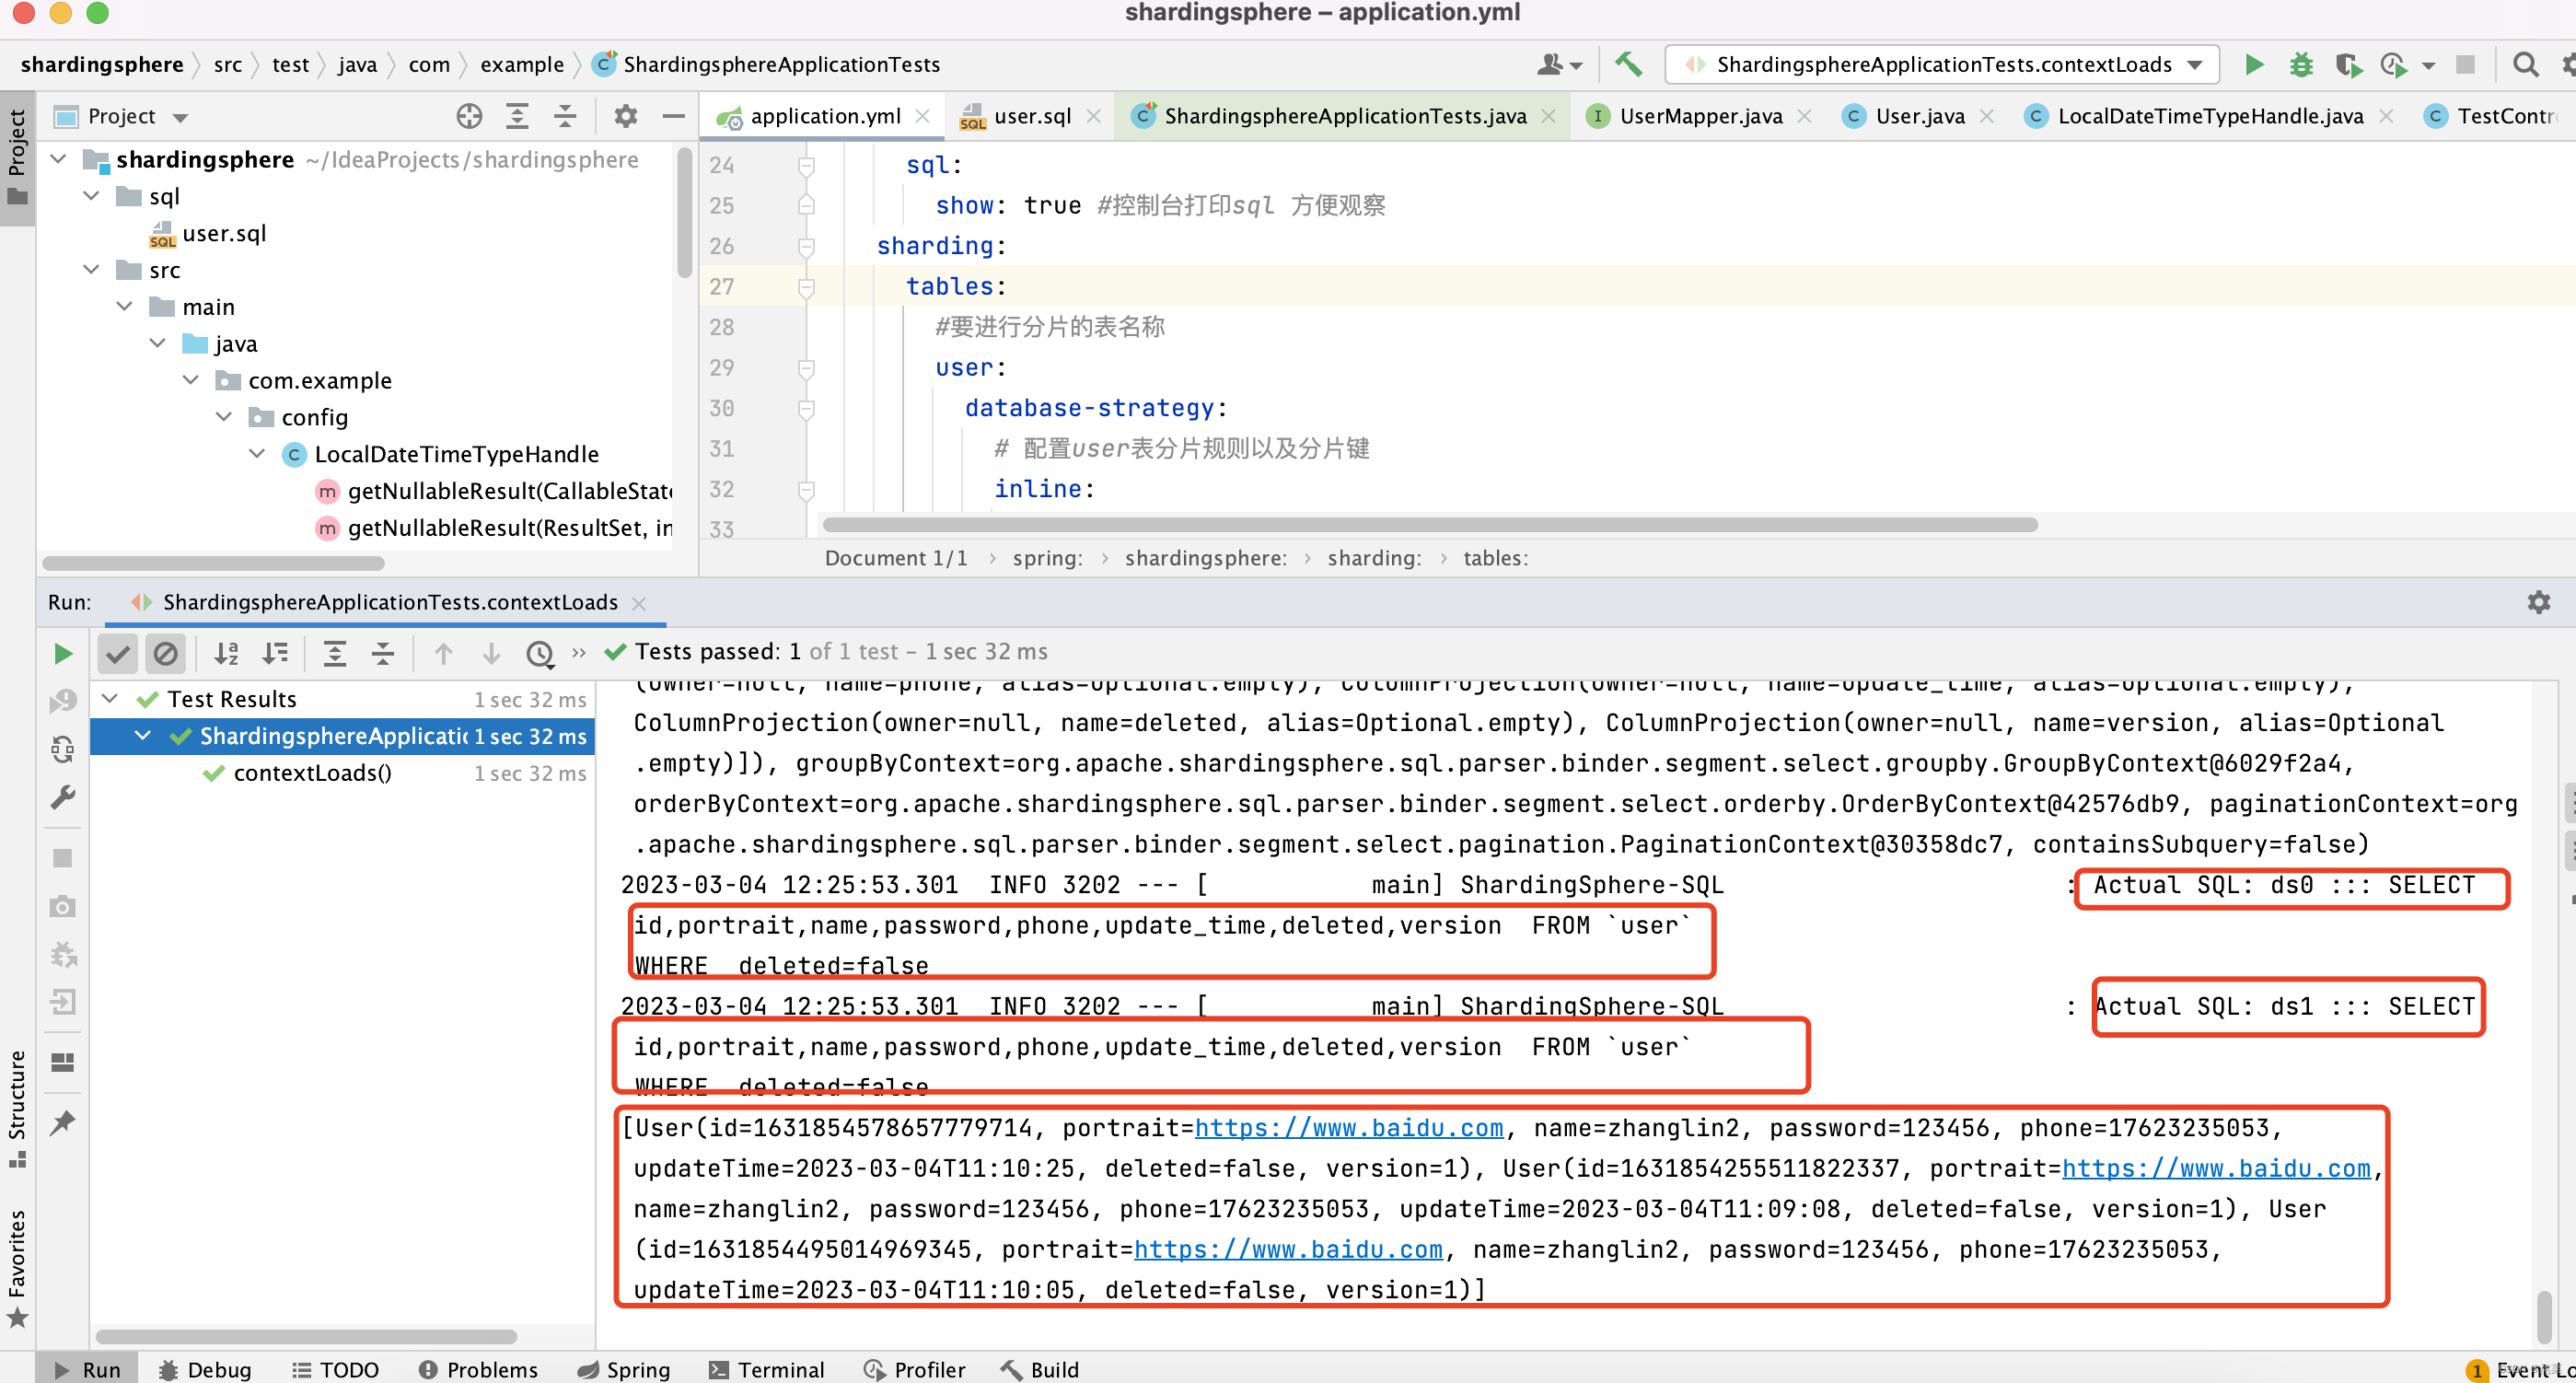
Task: Switch to the application.yml tab
Action: [x=825, y=116]
